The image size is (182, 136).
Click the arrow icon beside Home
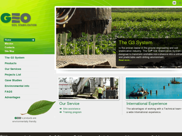tap(33, 40)
